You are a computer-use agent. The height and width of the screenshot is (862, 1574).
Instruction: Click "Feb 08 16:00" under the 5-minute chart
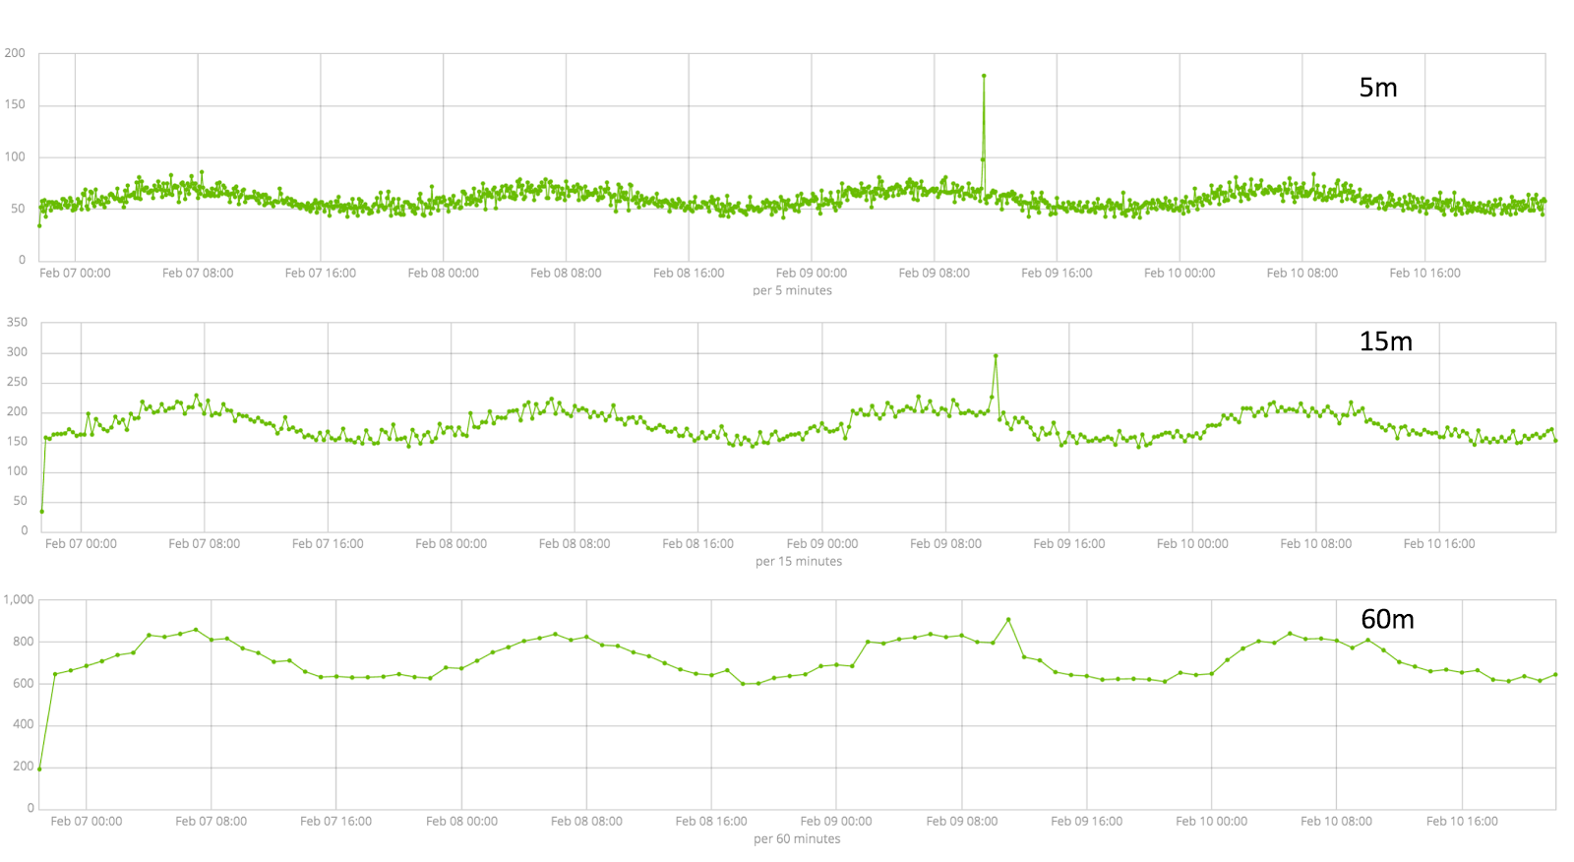pyautogui.click(x=689, y=273)
